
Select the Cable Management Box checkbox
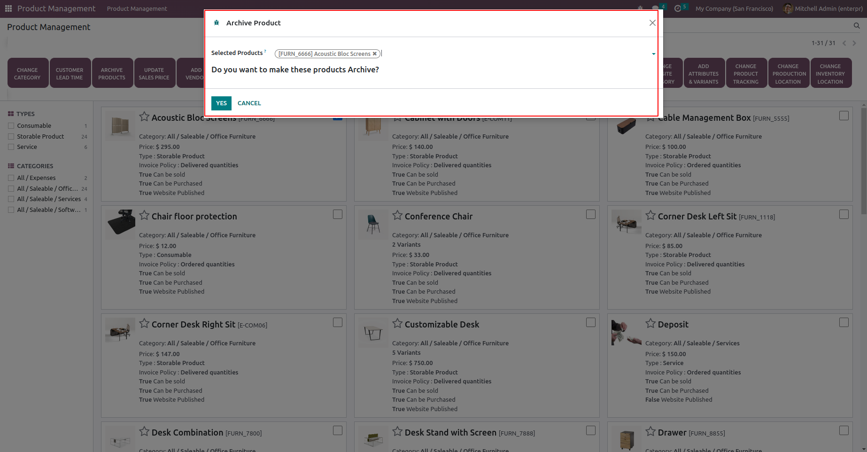point(844,116)
